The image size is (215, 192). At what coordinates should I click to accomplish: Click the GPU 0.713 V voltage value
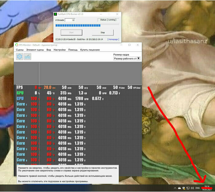click(115, 93)
